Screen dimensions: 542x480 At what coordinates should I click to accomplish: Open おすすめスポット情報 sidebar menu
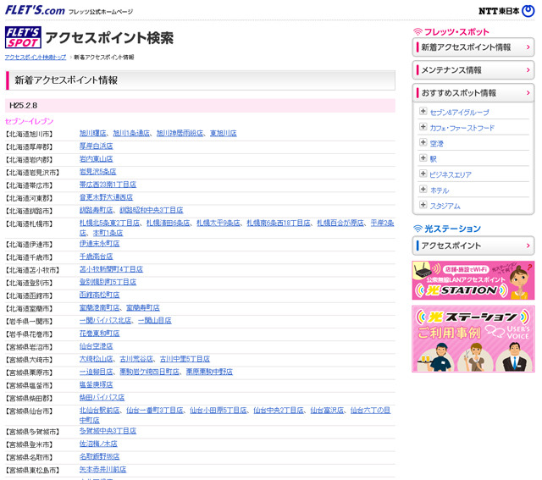[x=473, y=92]
